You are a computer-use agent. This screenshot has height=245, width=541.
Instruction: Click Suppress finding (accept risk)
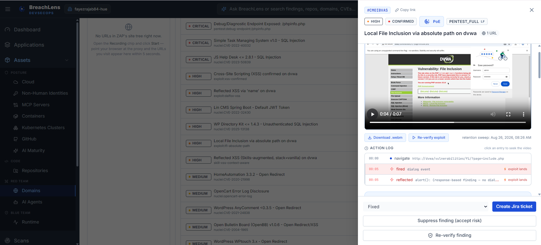[x=450, y=221]
